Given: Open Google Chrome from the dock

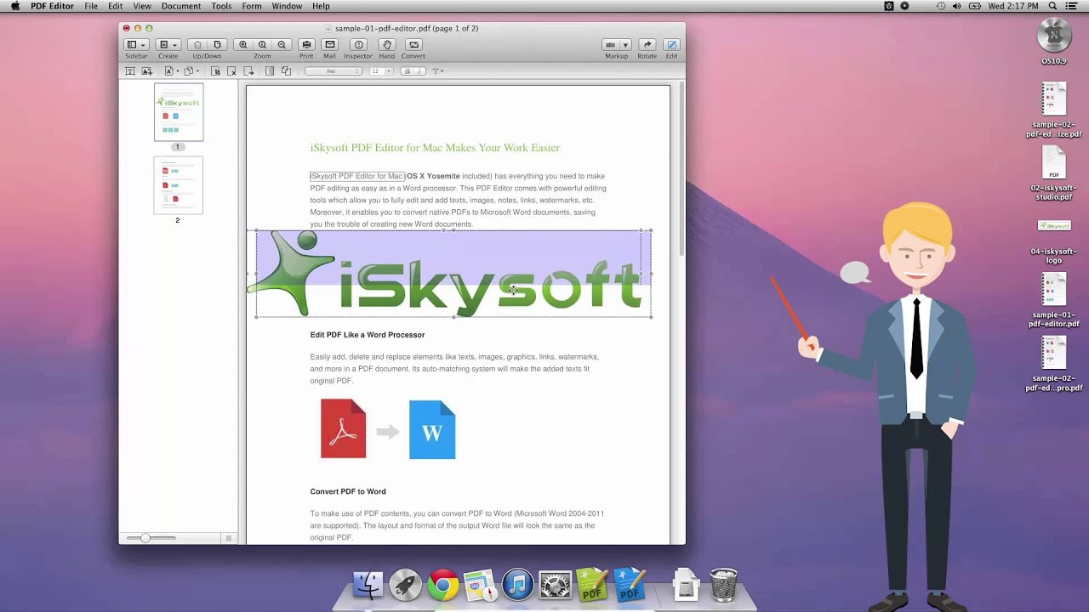Looking at the screenshot, I should pos(442,585).
